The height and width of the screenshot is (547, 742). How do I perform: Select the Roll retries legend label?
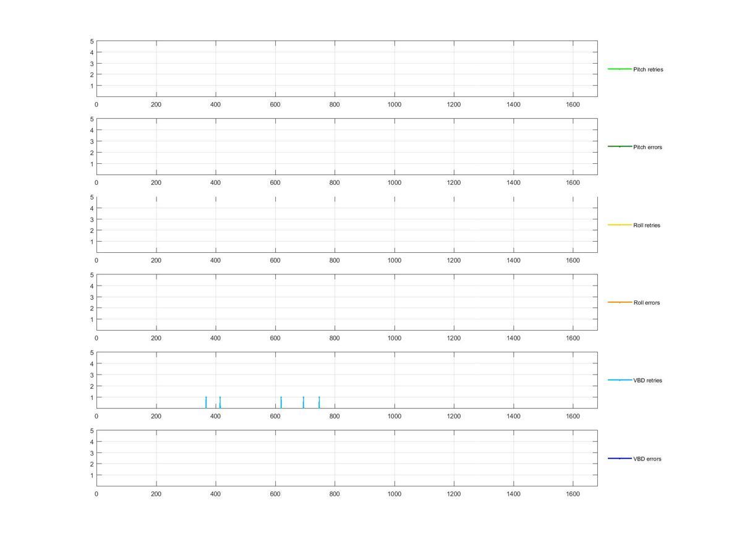click(x=647, y=225)
